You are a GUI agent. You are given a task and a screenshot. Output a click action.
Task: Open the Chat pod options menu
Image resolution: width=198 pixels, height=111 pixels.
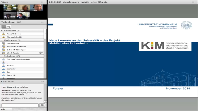pos(42,82)
